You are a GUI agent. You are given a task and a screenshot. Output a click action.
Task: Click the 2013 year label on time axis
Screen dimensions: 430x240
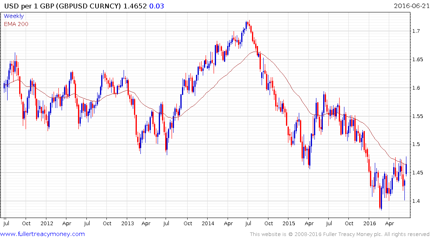[x=128, y=223]
